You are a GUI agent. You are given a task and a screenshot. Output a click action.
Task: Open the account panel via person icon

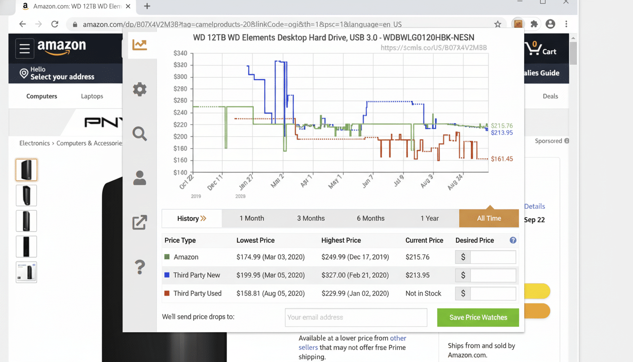[139, 178]
